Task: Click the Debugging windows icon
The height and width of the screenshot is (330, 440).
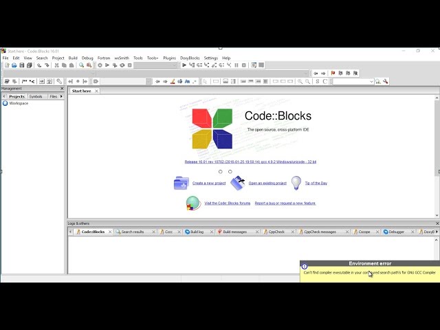Action: pos(254,65)
